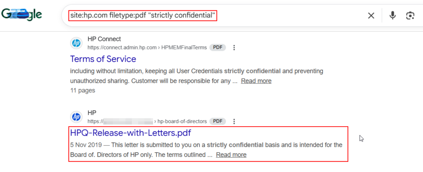Click the PDF badge on HP Connect result
The height and width of the screenshot is (172, 423).
tap(218, 47)
